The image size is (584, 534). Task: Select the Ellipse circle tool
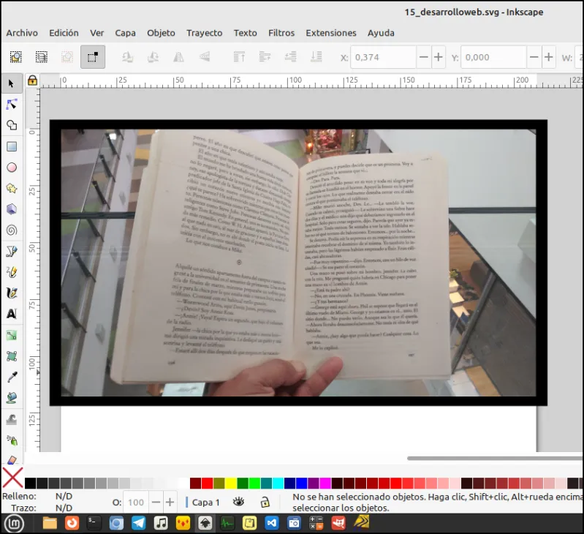click(x=12, y=168)
